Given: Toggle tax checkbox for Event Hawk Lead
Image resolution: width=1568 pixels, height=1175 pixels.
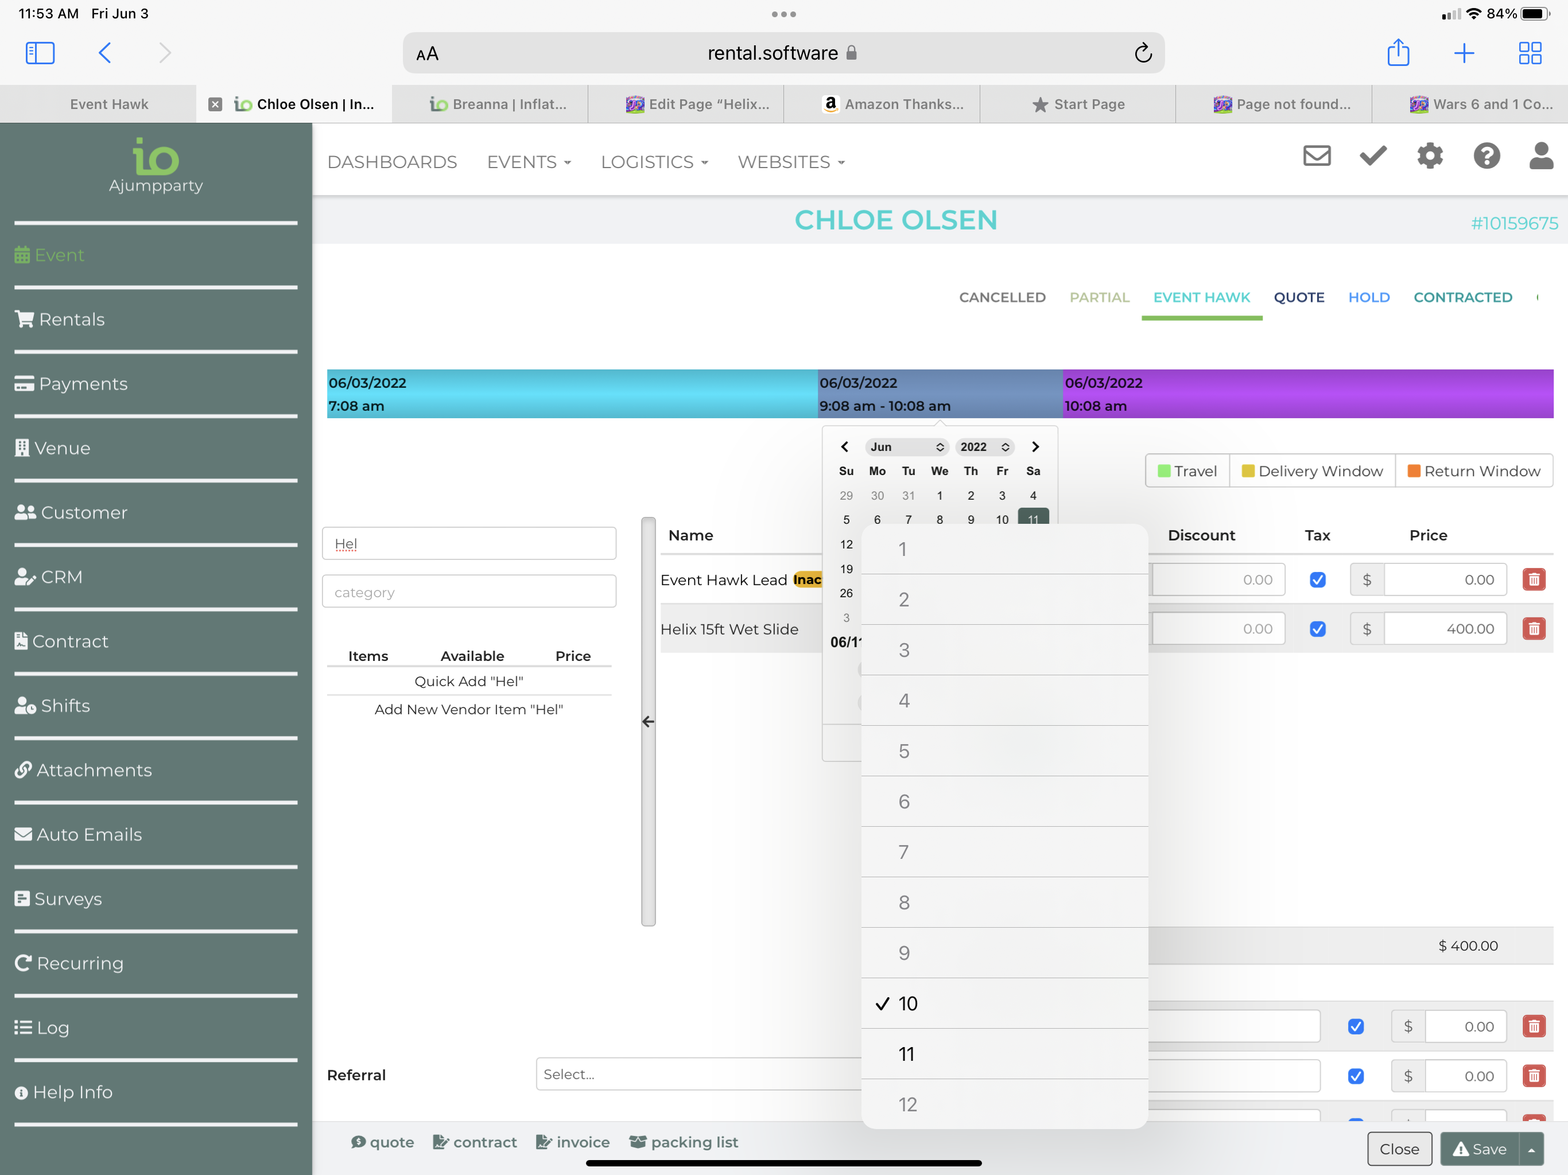Looking at the screenshot, I should (x=1317, y=579).
